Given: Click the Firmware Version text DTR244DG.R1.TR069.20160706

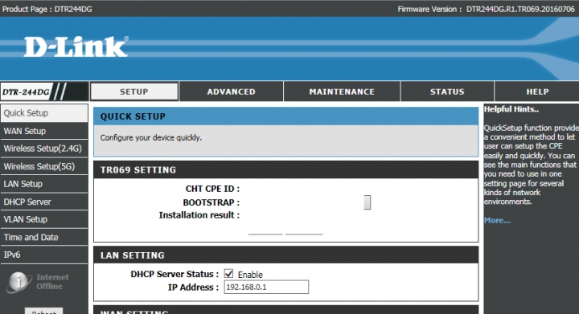Looking at the screenshot, I should click(520, 9).
